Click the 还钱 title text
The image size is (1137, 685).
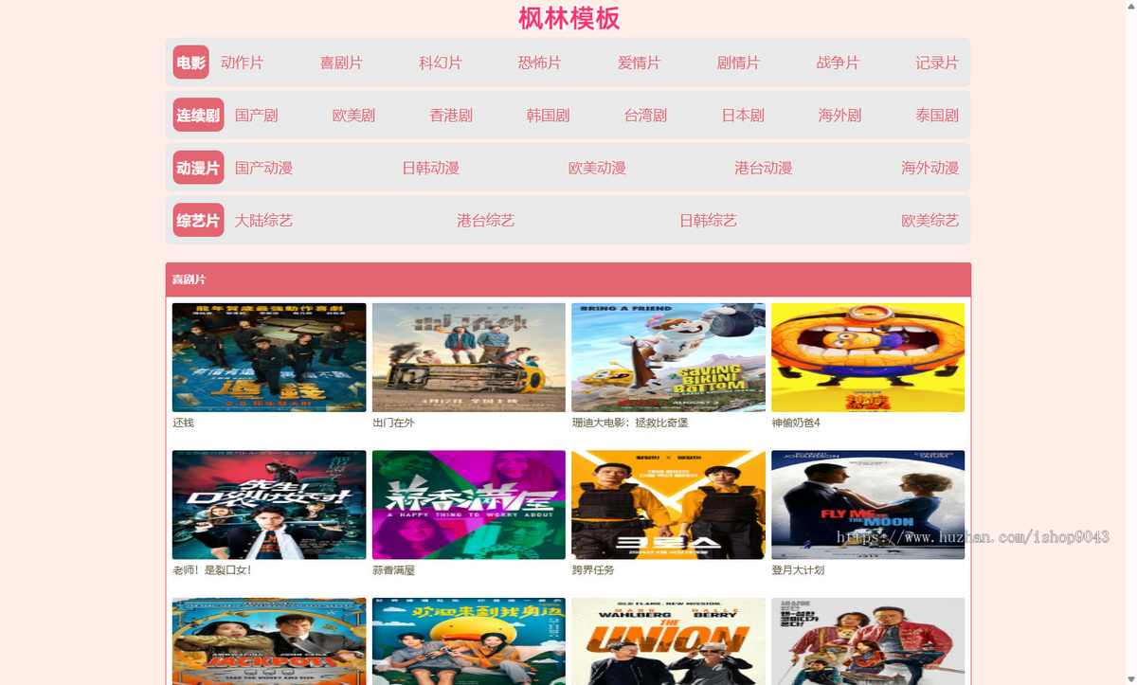184,423
